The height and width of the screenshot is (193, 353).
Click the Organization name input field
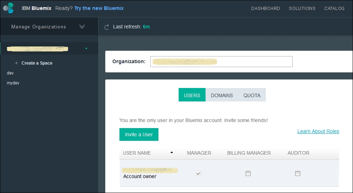coord(222,61)
